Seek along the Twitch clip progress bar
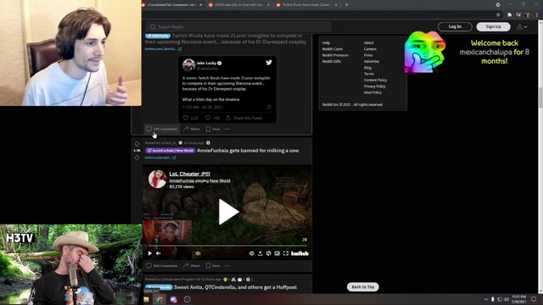Viewport: 543px width, 305px height. point(227,246)
